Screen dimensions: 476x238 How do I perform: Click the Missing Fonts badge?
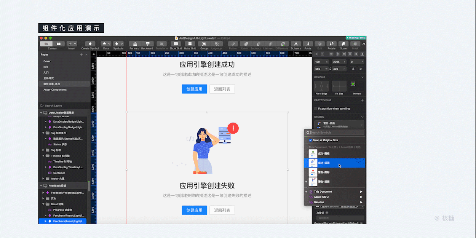coord(356,38)
